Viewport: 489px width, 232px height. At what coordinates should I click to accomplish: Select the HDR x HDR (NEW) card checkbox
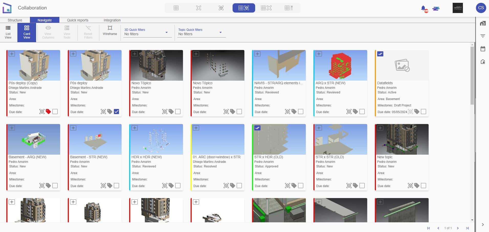click(178, 186)
